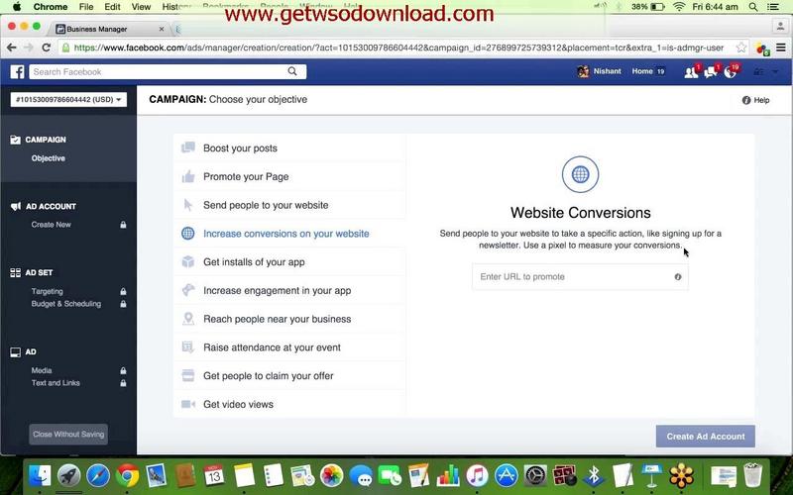Click Targeting under Ad Set
This screenshot has height=495, width=793.
(x=47, y=291)
